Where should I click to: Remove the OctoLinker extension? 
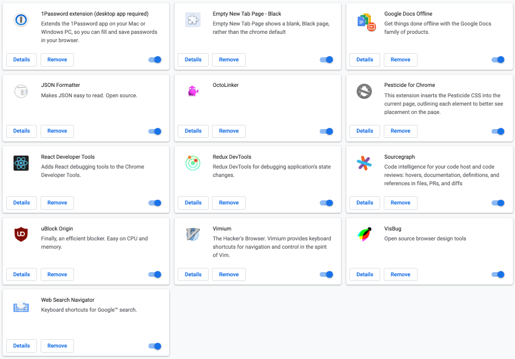click(229, 131)
